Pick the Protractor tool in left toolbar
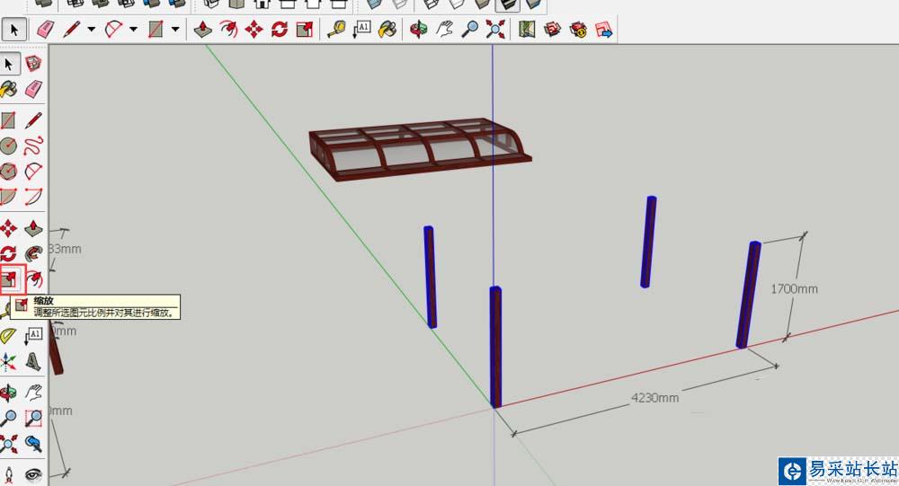This screenshot has height=486, width=899. tap(9, 336)
